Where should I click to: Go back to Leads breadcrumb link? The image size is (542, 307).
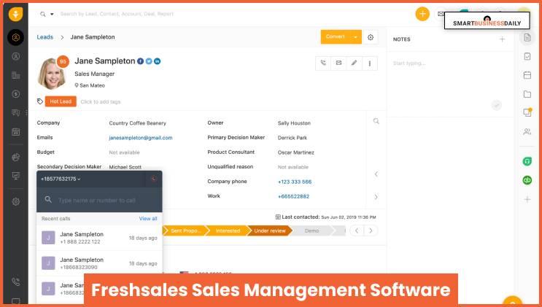[x=45, y=37]
